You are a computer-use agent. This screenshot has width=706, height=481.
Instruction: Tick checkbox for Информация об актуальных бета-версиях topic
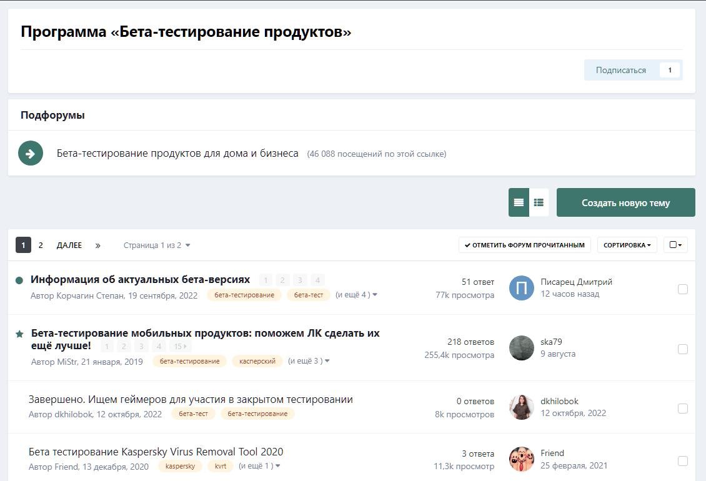tap(683, 289)
